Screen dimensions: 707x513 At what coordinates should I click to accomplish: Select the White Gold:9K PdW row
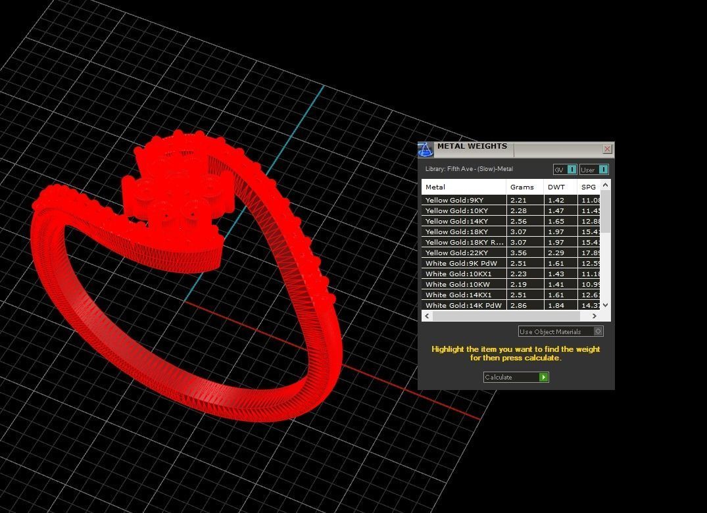click(511, 263)
